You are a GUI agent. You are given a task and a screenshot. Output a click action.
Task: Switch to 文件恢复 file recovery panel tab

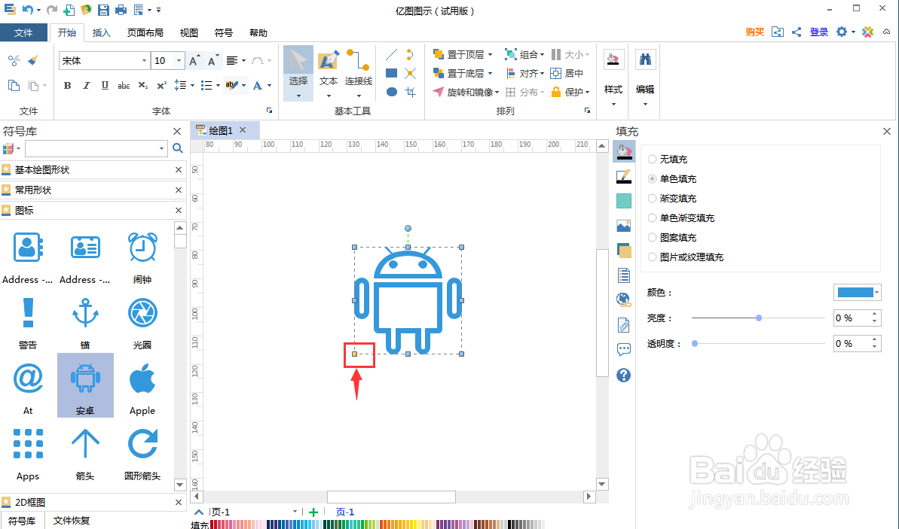point(72,521)
